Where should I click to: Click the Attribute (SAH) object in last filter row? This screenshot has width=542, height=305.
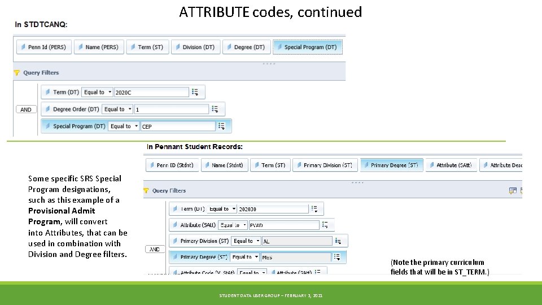pos(291,272)
